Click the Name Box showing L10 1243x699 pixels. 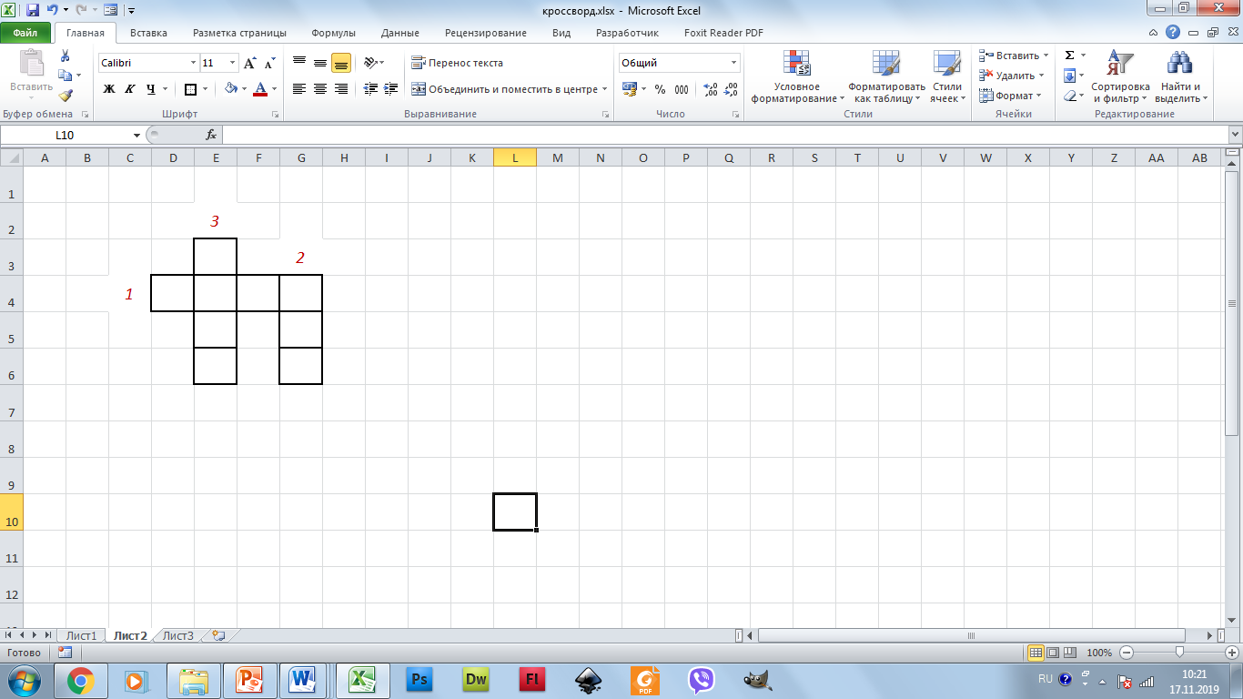pyautogui.click(x=66, y=135)
